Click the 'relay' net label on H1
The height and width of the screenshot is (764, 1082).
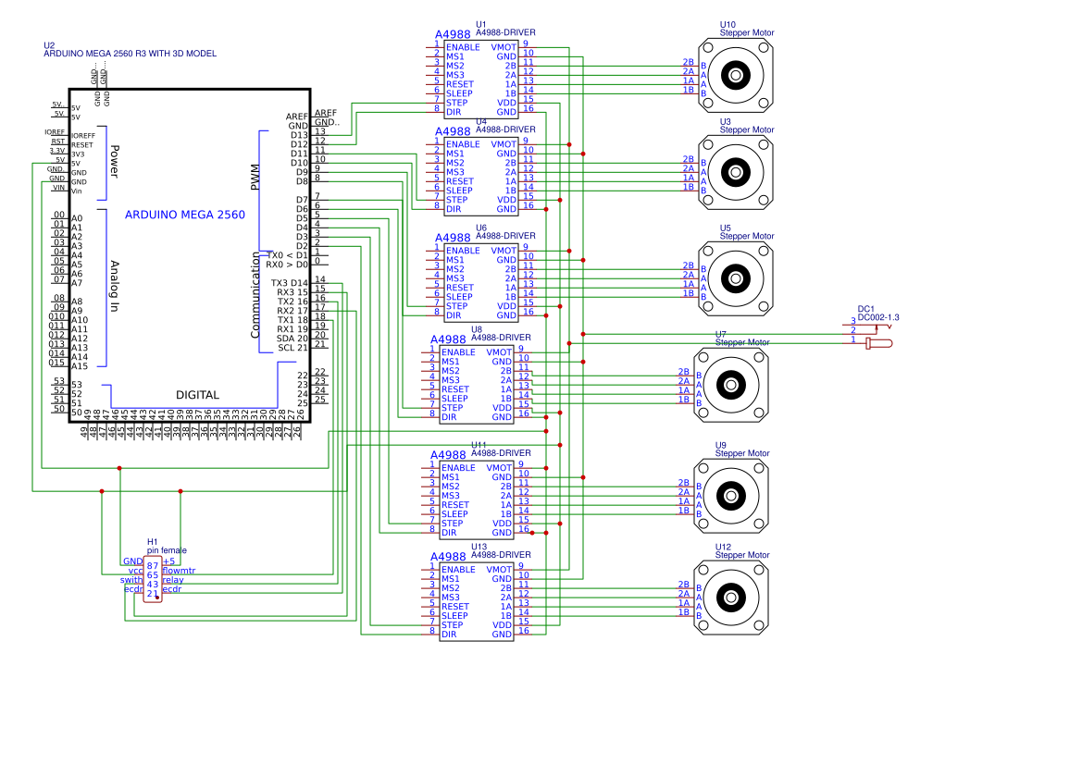(173, 580)
